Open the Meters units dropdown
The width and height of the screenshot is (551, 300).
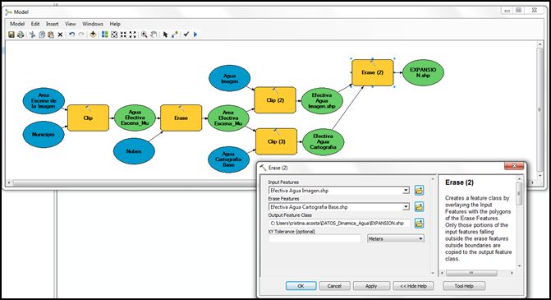coord(395,238)
